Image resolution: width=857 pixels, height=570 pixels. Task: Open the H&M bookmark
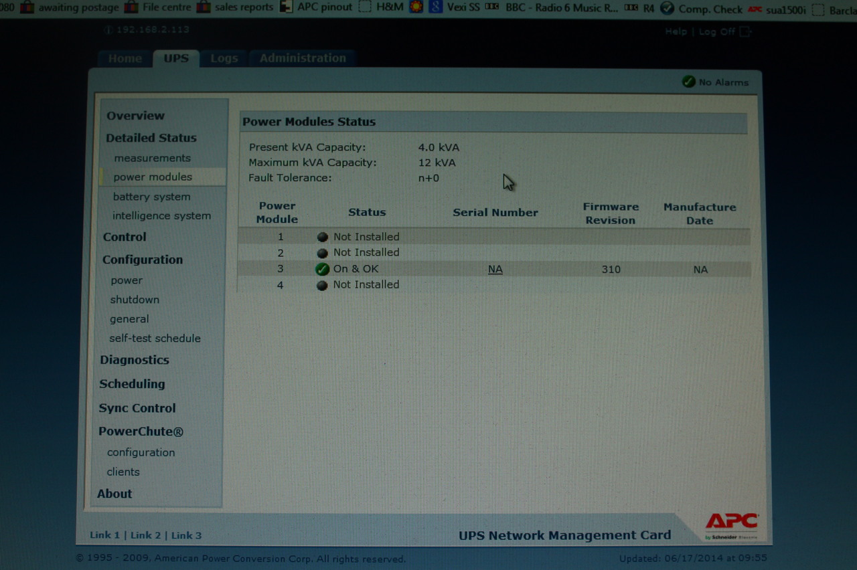pos(382,7)
